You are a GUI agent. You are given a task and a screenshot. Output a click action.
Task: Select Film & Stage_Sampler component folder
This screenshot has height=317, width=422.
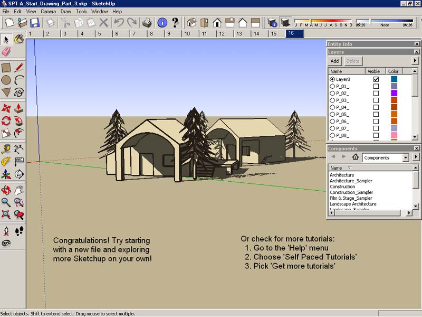coord(351,198)
